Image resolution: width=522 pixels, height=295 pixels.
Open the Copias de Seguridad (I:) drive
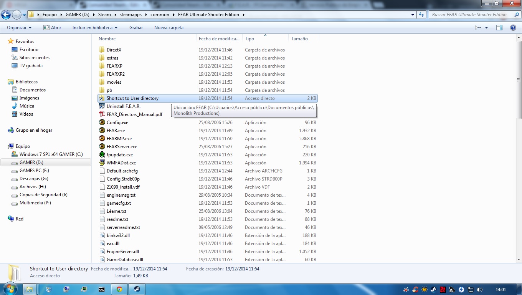[43, 195]
